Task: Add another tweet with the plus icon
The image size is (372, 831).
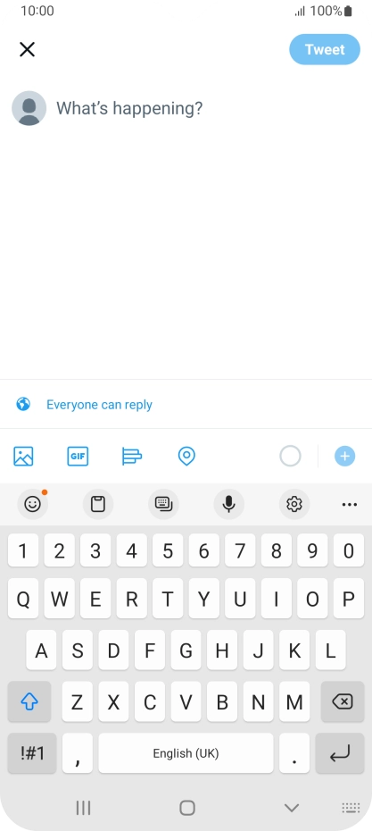Action: coord(344,456)
